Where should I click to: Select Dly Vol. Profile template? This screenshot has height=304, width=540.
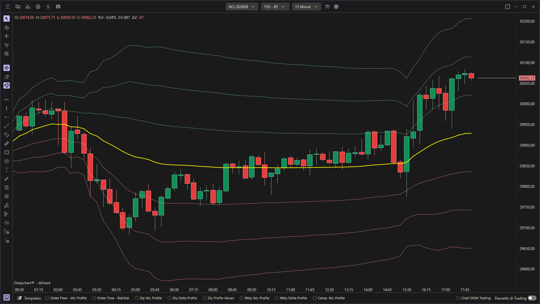[x=148, y=298]
